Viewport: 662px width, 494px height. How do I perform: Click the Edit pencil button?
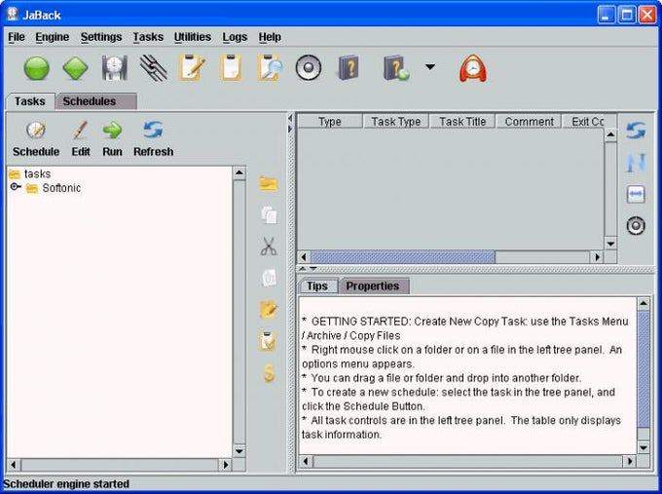[80, 139]
